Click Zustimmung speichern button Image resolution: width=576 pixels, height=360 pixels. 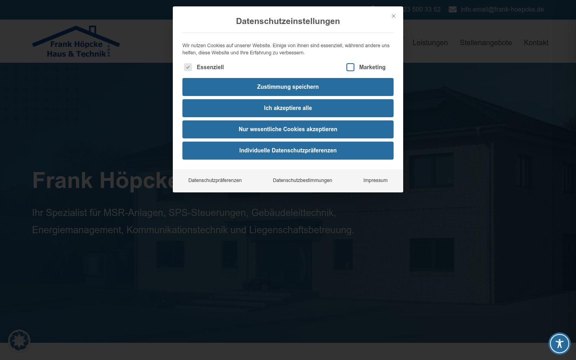pyautogui.click(x=288, y=87)
